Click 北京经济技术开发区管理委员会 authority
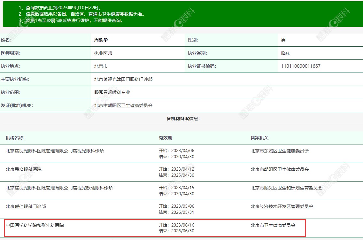 tap(282, 206)
